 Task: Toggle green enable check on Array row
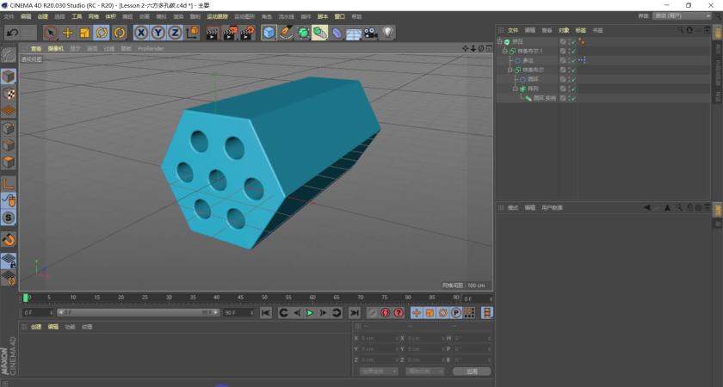tap(573, 89)
